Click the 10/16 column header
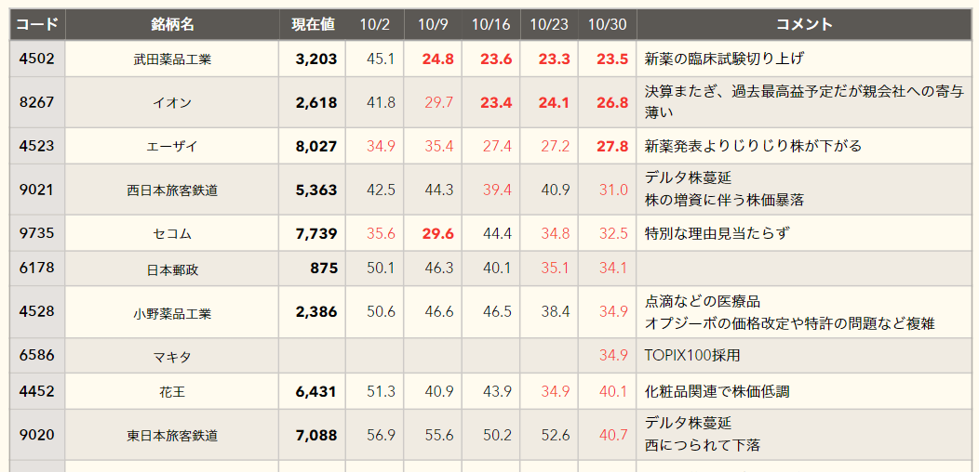Viewport: 979px width, 472px height. point(490,24)
